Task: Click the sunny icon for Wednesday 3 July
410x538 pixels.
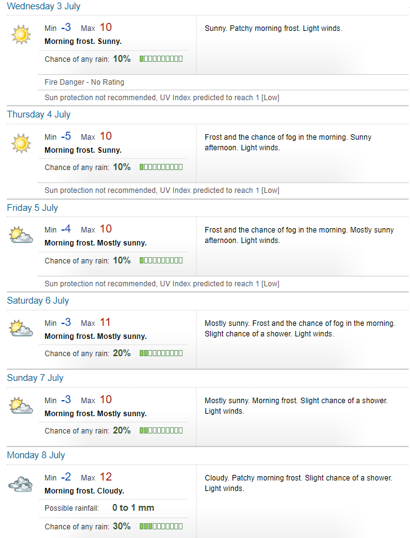Action: click(21, 35)
